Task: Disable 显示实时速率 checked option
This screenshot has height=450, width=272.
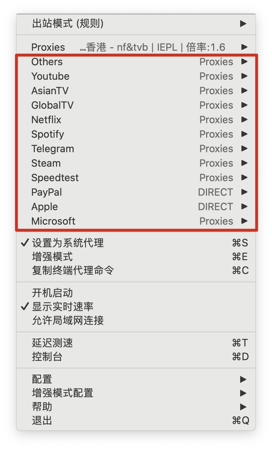Action: point(63,307)
